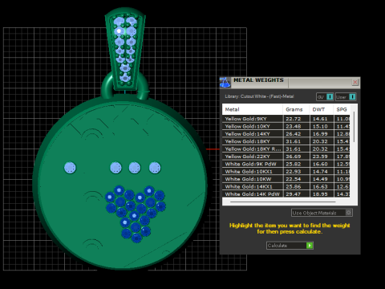Click the green jump ring of pendant
Image resolution: width=385 pixels, height=289 pixels.
tap(124, 86)
